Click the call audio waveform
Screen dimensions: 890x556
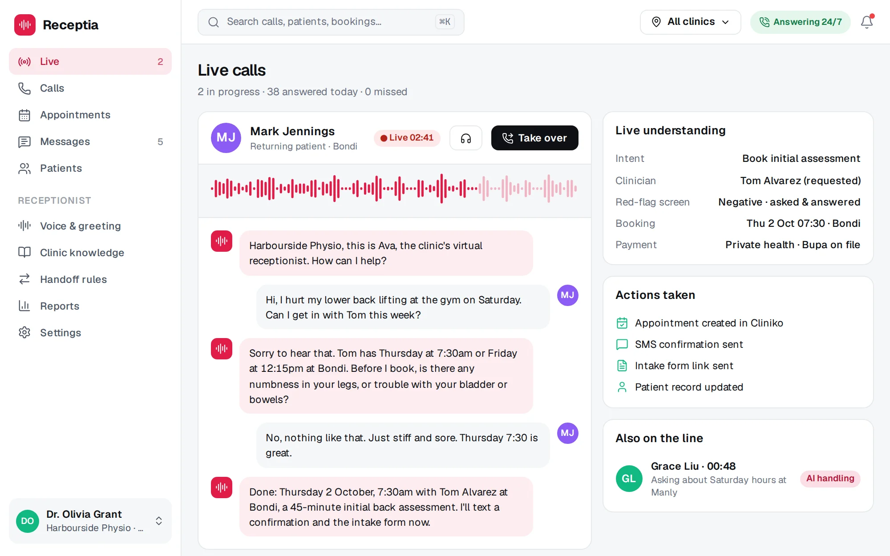pyautogui.click(x=394, y=189)
